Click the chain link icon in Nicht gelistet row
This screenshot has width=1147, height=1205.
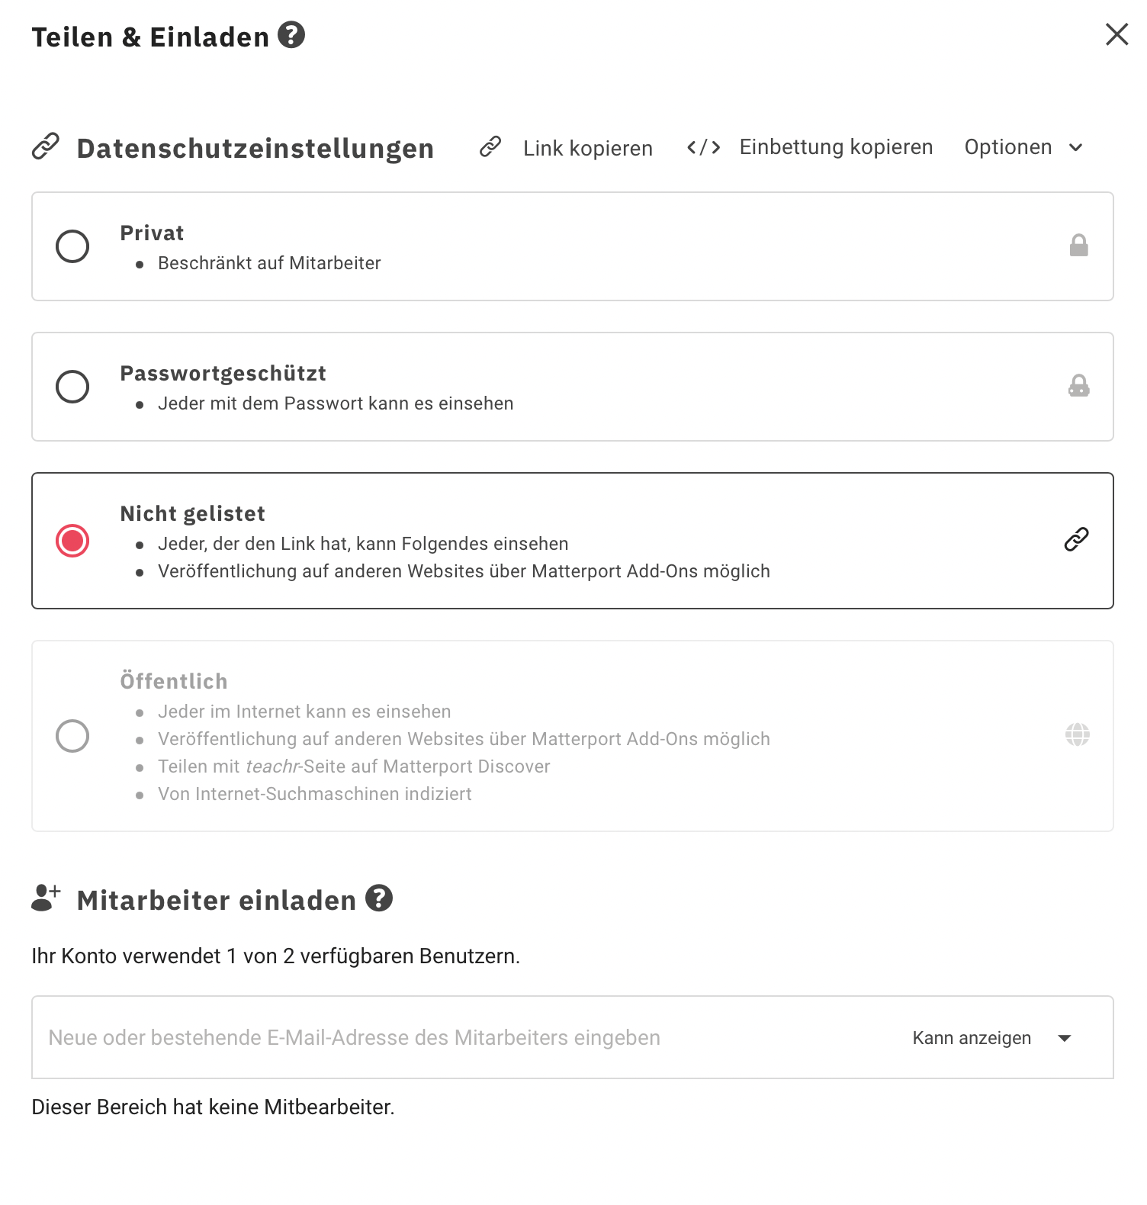point(1076,539)
